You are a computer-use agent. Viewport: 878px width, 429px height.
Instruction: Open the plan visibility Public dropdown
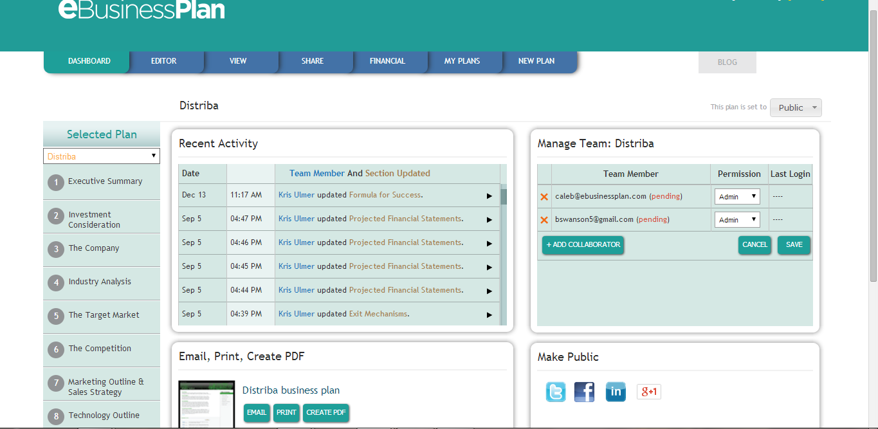tap(796, 107)
